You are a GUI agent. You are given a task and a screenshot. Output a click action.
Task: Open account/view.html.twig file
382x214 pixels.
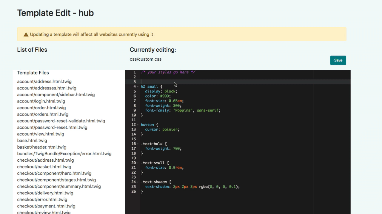(41, 134)
